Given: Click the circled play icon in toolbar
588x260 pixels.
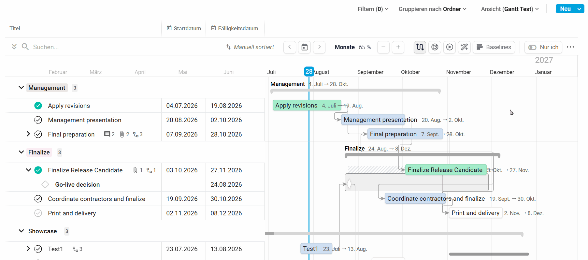Looking at the screenshot, I should (x=450, y=47).
